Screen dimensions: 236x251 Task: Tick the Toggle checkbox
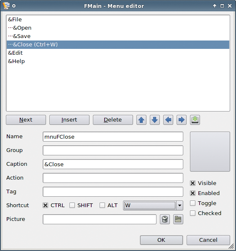click(192, 203)
